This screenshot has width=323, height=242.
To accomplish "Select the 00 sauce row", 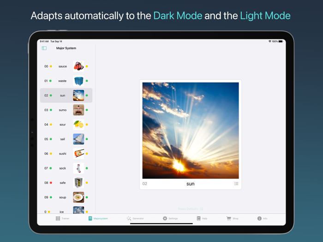I will click(x=66, y=66).
